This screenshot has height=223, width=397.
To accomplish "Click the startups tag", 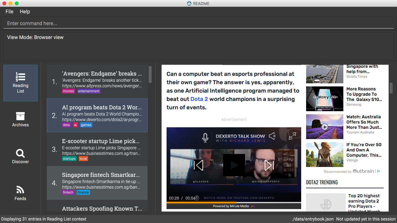I will [x=69, y=159].
